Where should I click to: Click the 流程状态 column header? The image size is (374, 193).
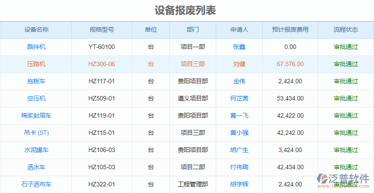click(x=346, y=30)
